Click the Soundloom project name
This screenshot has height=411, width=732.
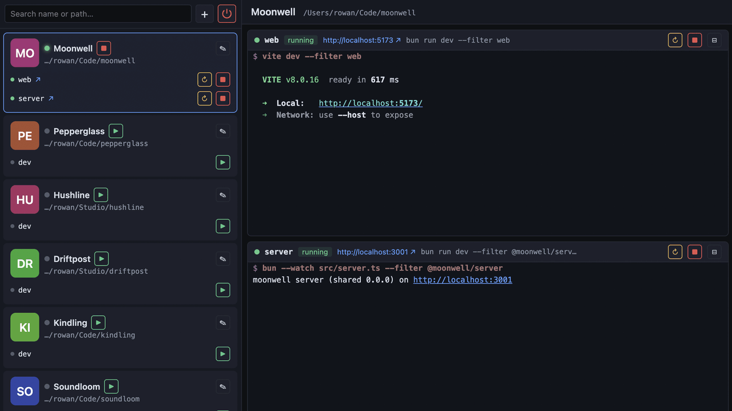pyautogui.click(x=77, y=387)
